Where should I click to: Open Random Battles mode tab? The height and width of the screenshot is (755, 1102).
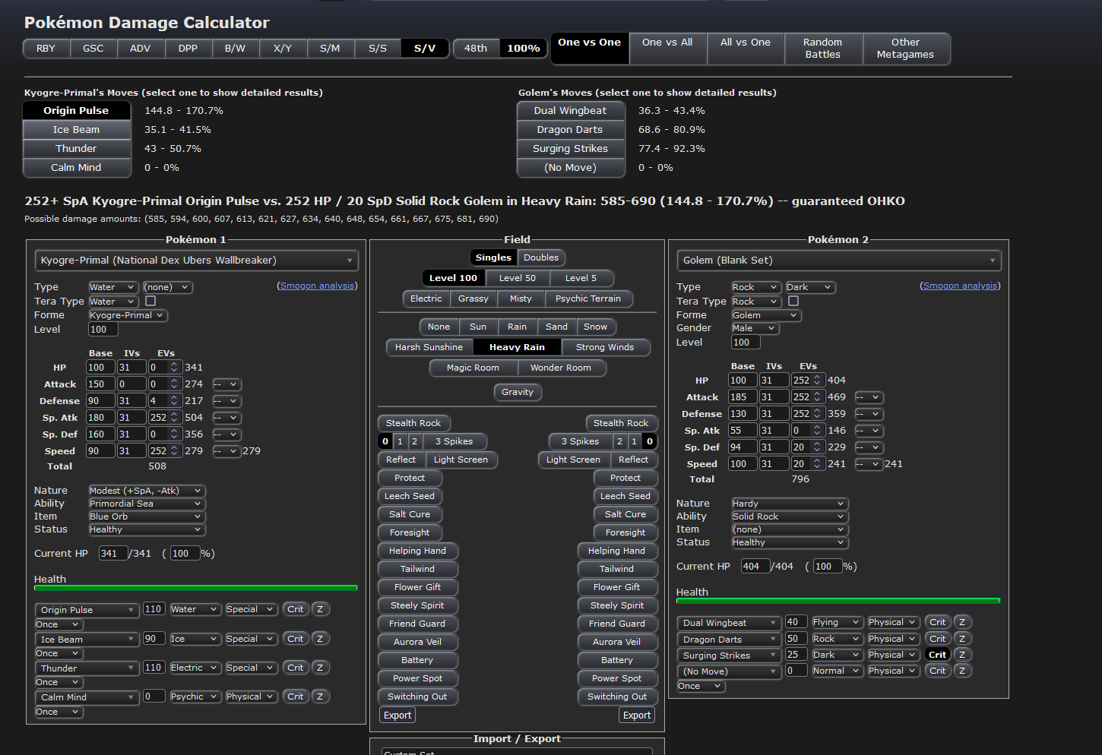coord(822,49)
